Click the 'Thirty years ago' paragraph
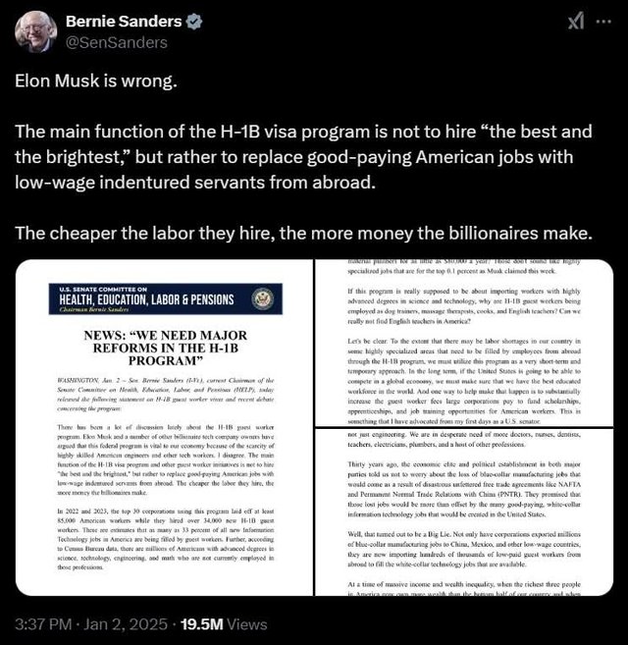This screenshot has width=628, height=645. 464,490
